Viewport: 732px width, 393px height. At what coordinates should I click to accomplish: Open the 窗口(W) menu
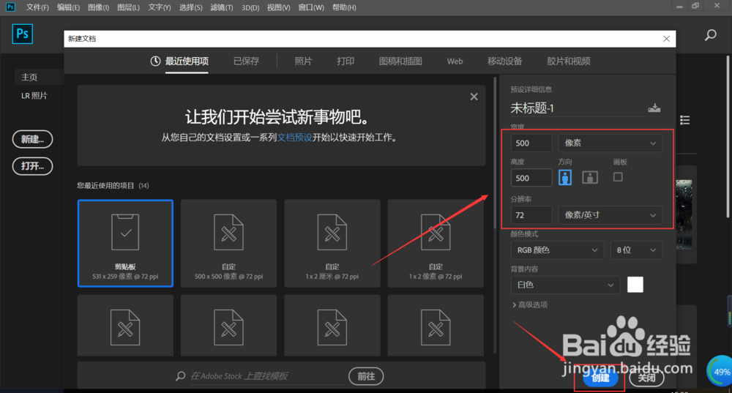click(x=311, y=7)
